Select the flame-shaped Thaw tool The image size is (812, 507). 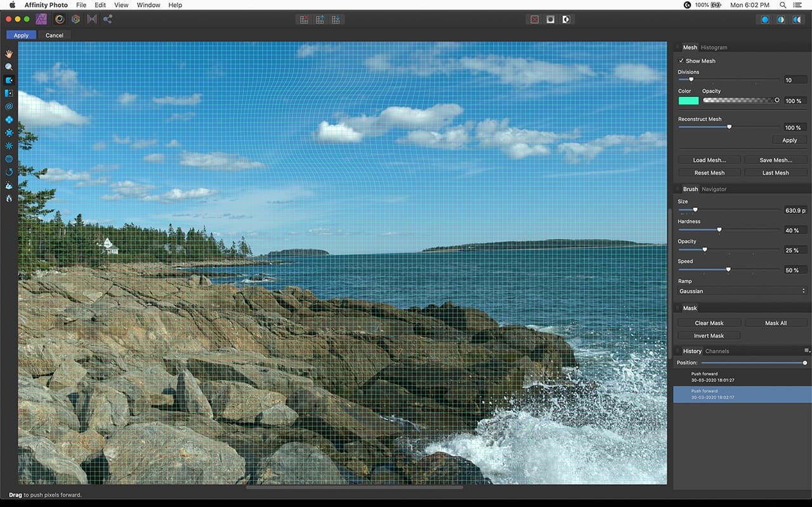click(9, 198)
